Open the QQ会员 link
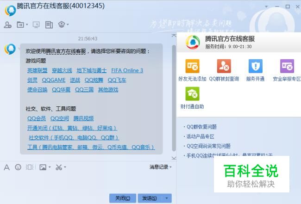The width and height of the screenshot is (301, 204). click(x=37, y=118)
